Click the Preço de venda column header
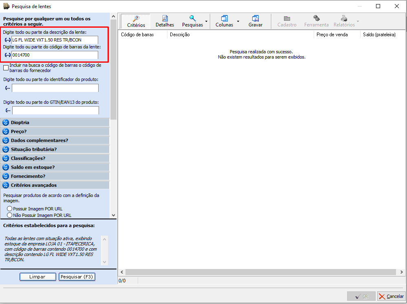 [x=332, y=35]
